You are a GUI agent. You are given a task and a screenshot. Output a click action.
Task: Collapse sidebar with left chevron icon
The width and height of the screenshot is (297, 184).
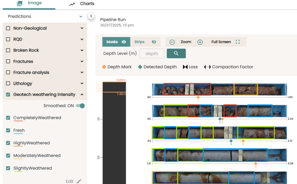pyautogui.click(x=91, y=16)
